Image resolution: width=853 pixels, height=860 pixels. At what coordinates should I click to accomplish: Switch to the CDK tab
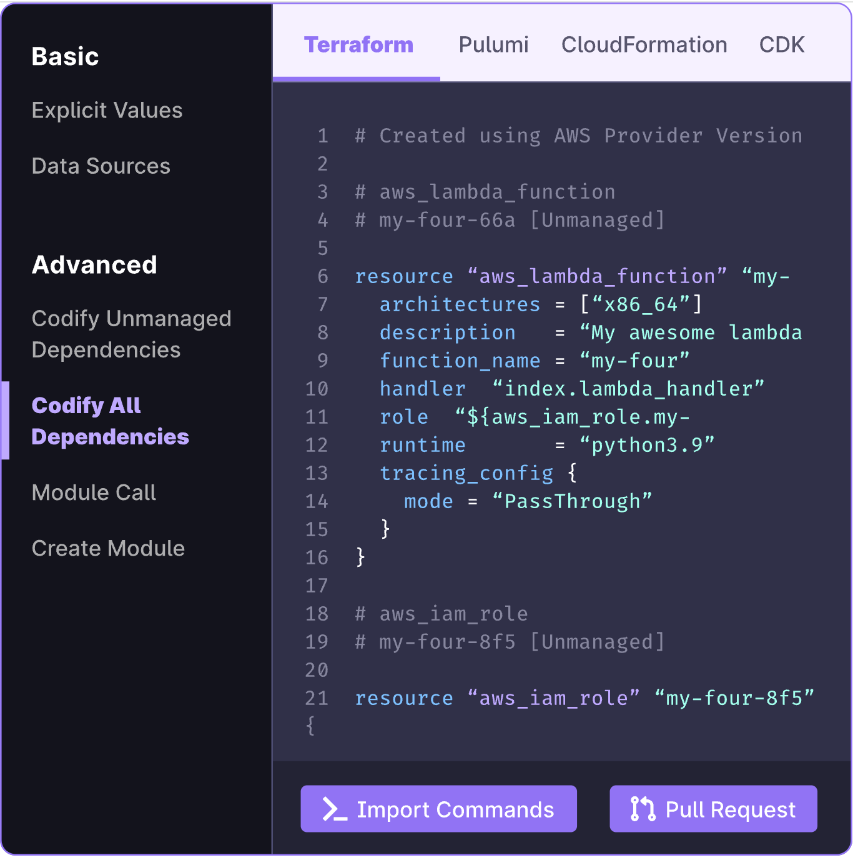click(x=782, y=45)
